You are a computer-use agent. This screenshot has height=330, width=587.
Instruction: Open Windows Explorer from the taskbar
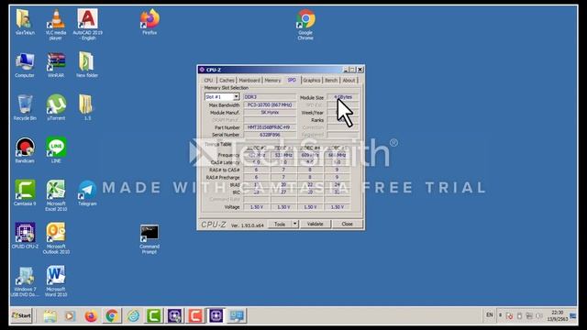click(50, 316)
